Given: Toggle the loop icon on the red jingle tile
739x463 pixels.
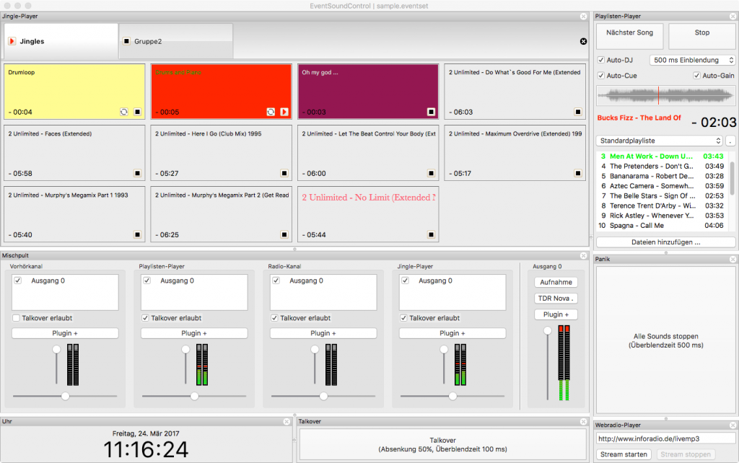Looking at the screenshot, I should click(271, 112).
